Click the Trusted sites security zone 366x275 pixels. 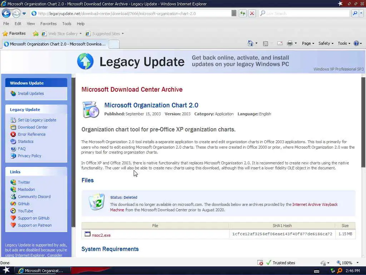281,262
